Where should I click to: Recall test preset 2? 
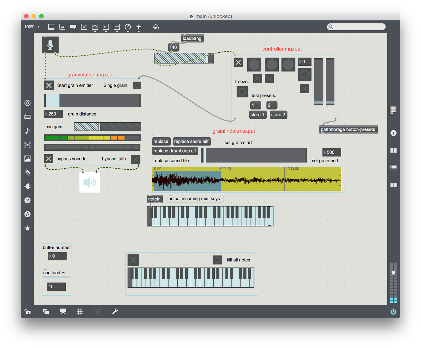tap(272, 105)
